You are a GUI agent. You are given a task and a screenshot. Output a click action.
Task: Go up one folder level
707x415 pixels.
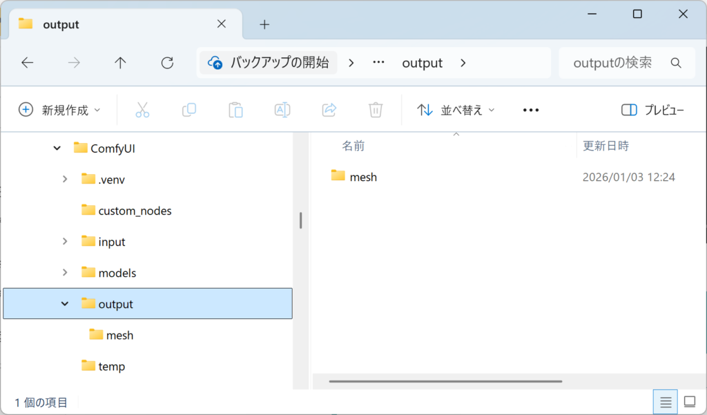[120, 63]
